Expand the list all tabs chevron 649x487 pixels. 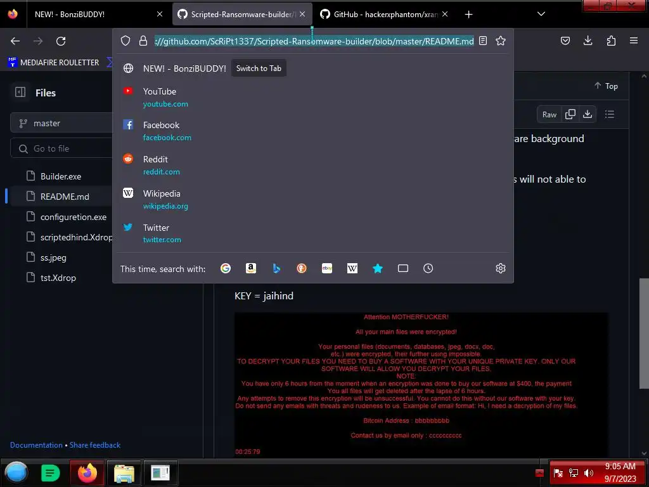click(541, 14)
